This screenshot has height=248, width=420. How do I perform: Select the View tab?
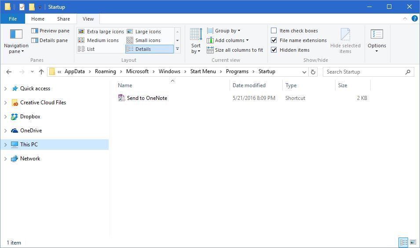pyautogui.click(x=88, y=19)
